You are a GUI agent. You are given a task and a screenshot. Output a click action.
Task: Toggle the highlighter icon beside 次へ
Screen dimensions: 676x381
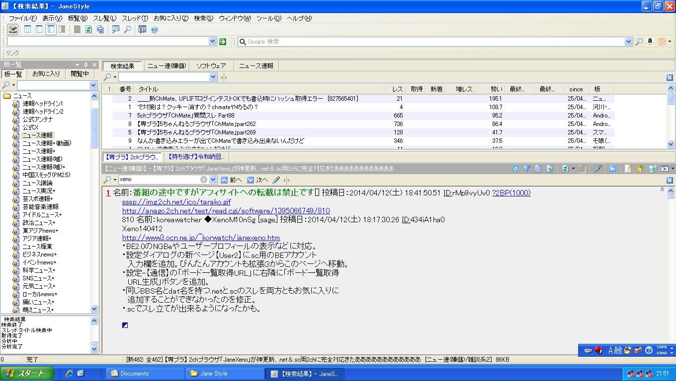pos(276,180)
